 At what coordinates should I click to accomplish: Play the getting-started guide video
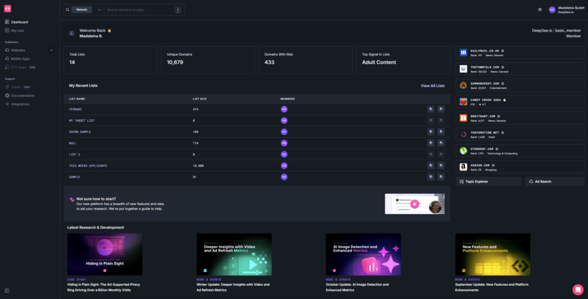click(415, 204)
